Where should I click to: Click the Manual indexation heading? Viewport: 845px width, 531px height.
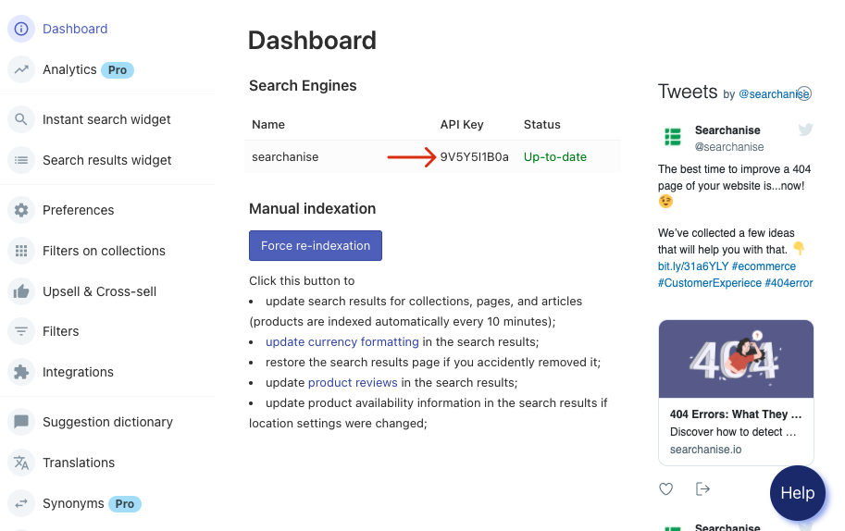[313, 208]
